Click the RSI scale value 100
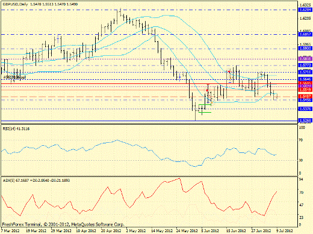 click(x=302, y=128)
